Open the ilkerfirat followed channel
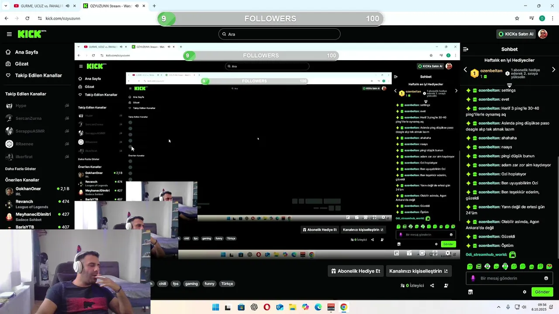 coord(37,157)
